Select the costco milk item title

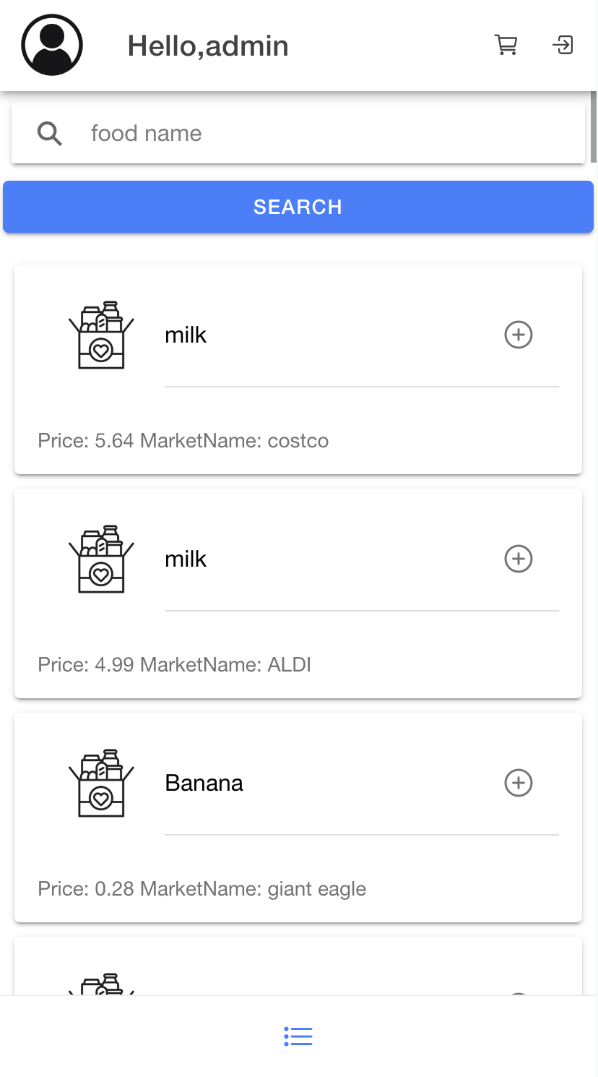click(x=186, y=335)
